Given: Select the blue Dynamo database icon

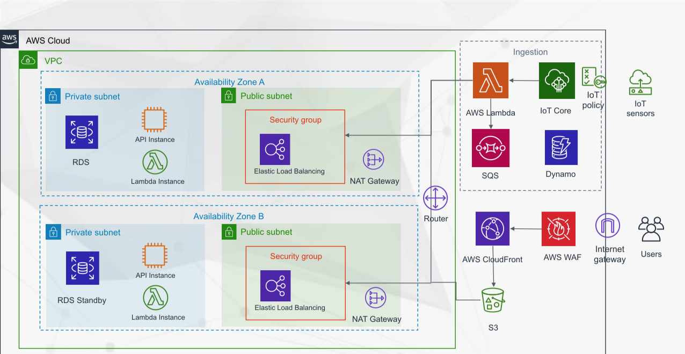Looking at the screenshot, I should tap(561, 147).
